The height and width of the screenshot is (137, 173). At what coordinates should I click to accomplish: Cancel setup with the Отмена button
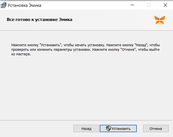tap(156, 129)
